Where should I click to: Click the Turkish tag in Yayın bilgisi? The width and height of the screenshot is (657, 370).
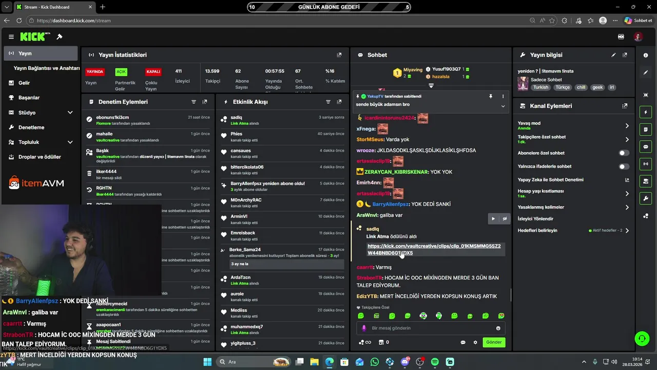point(540,87)
